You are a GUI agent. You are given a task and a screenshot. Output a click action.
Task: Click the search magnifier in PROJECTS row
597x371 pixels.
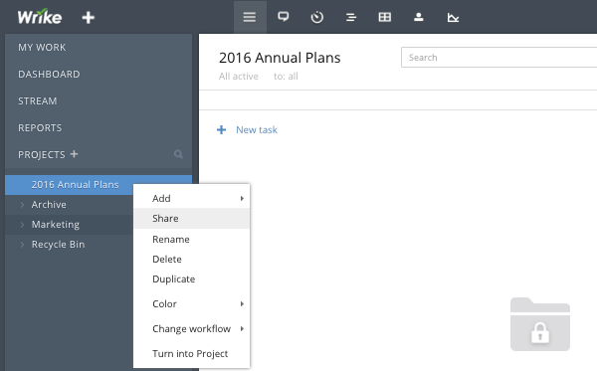[178, 154]
